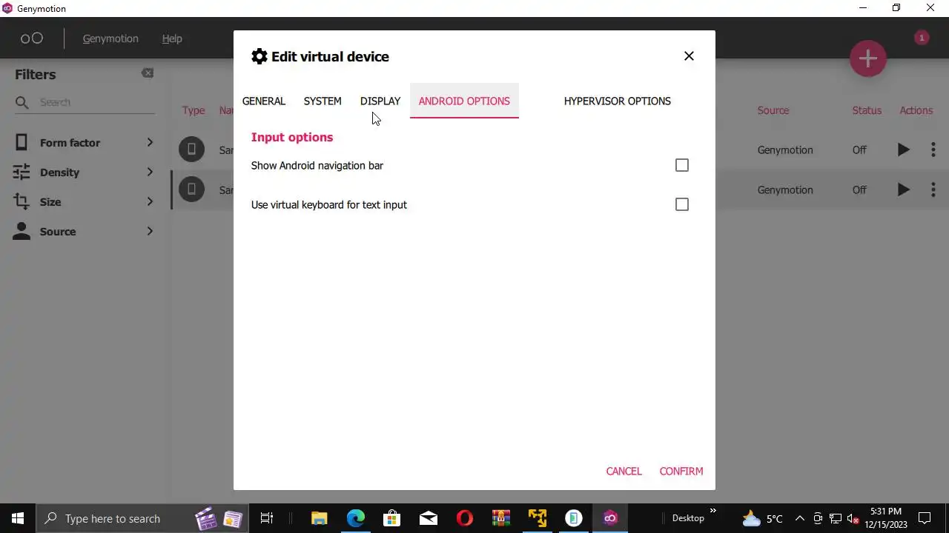
Task: Click the Genymotion taskbar icon
Action: pos(610,518)
